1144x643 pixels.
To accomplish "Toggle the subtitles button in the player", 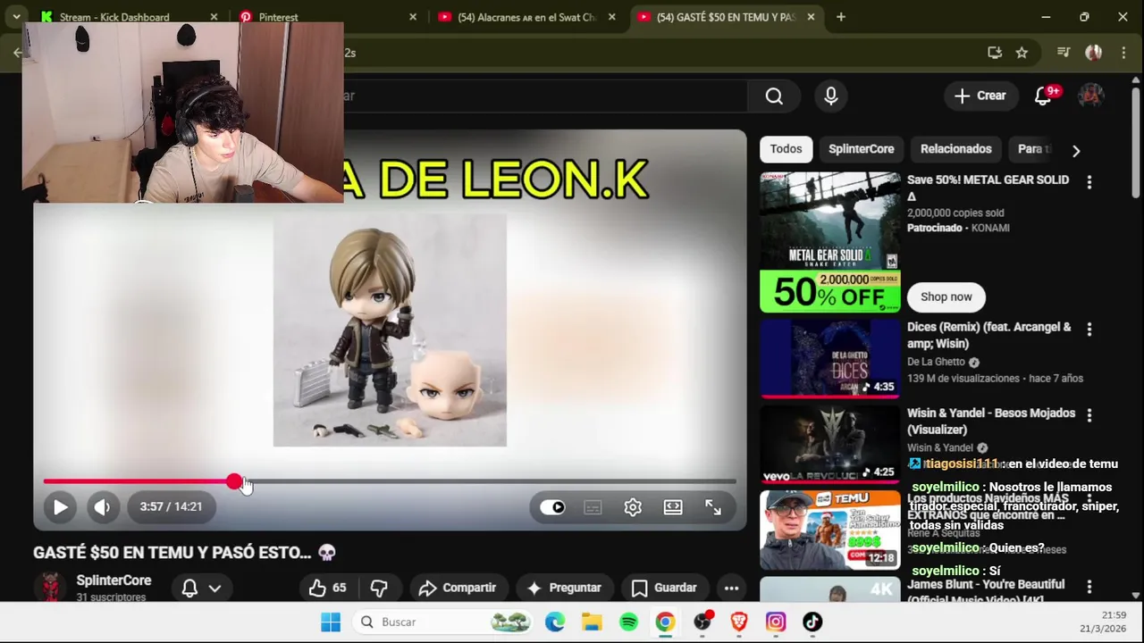I will [x=593, y=507].
